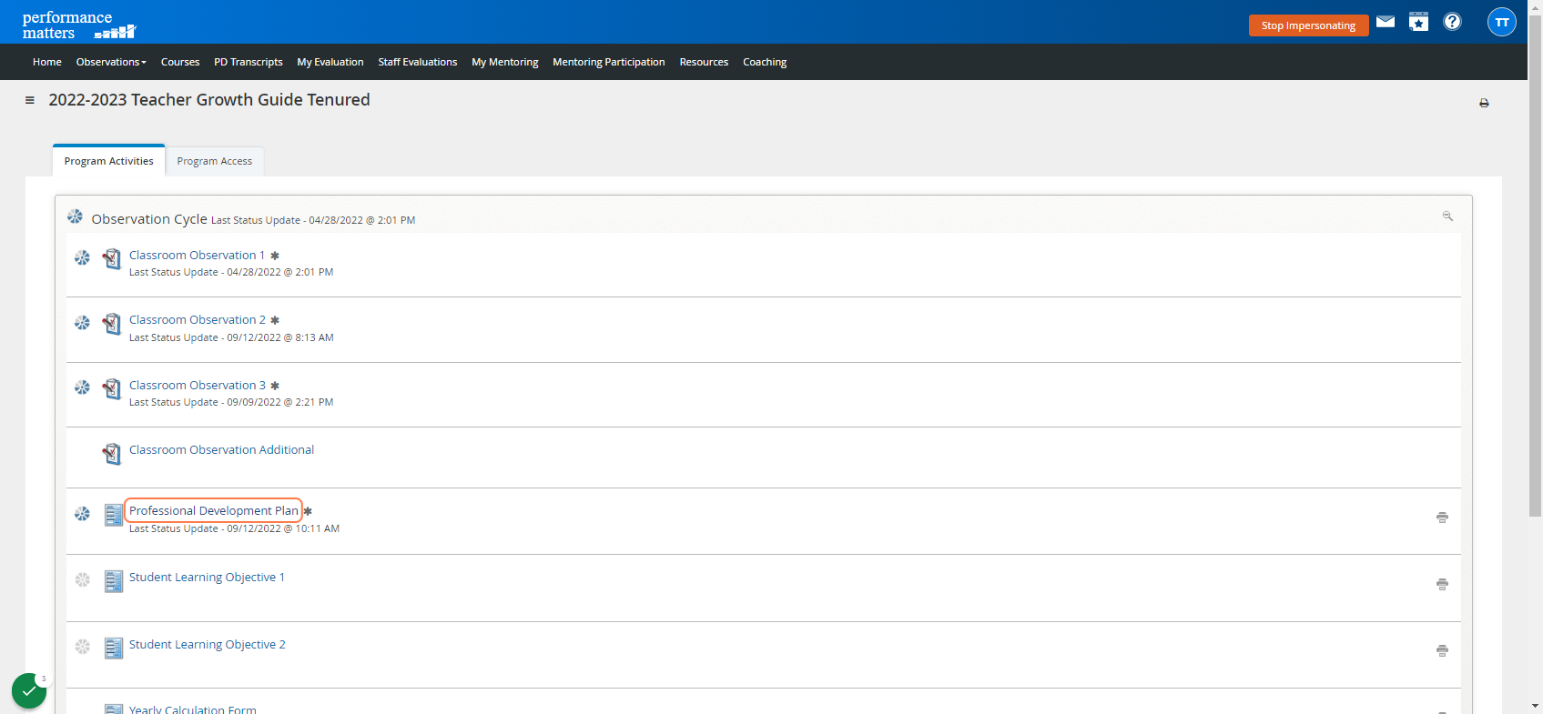Open My Mentoring menu item
Viewport: 1543px width, 714px height.
point(505,62)
